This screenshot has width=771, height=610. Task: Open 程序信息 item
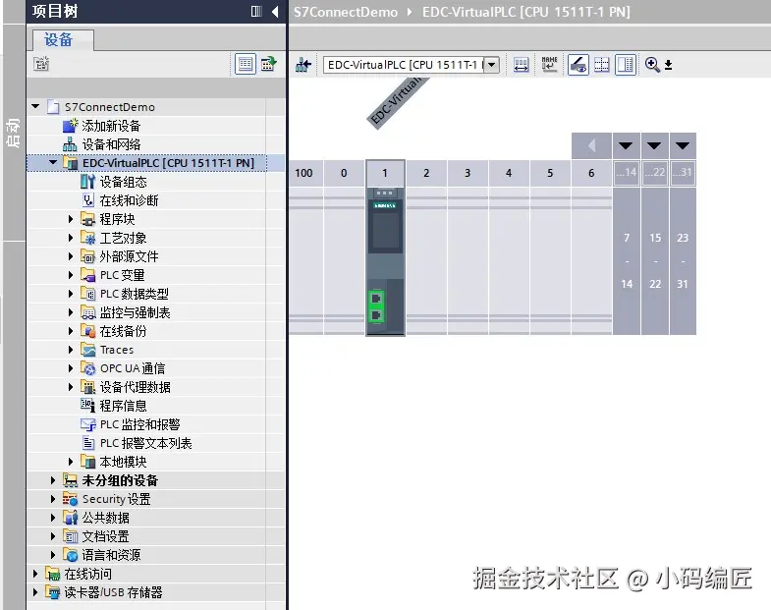pyautogui.click(x=123, y=406)
